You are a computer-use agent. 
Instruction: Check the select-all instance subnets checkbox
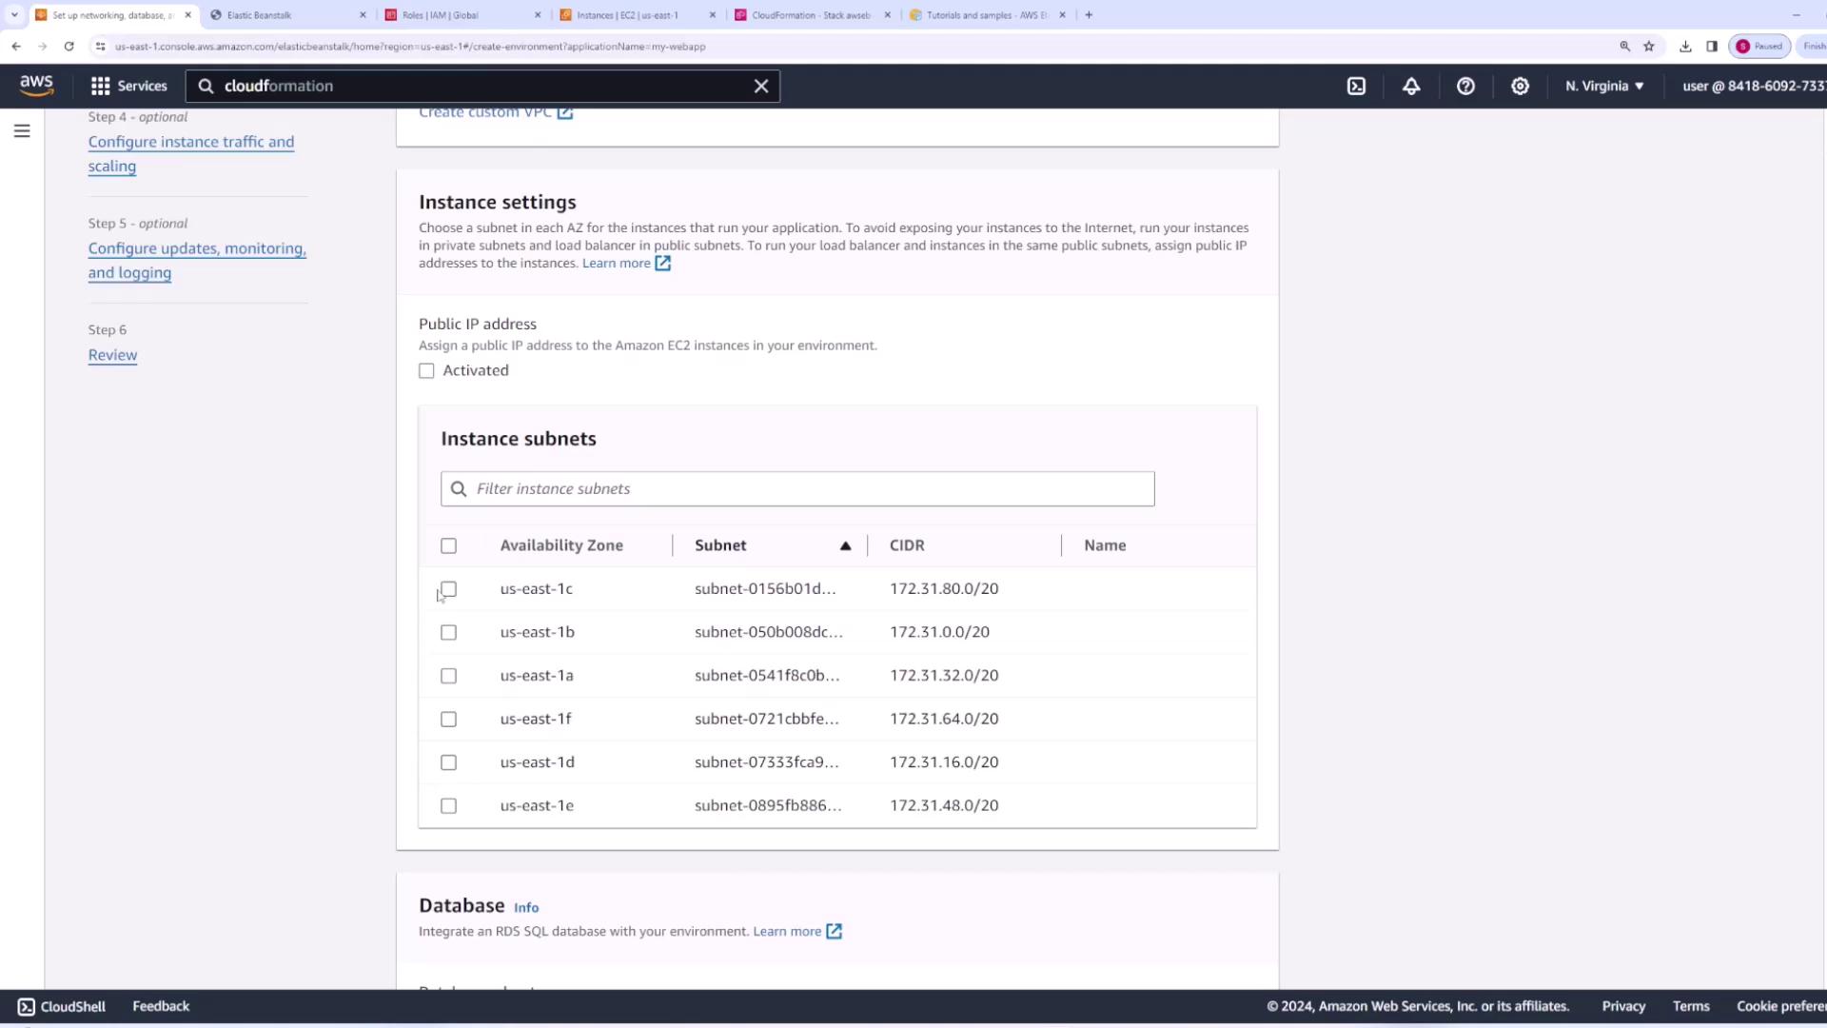coord(449,545)
